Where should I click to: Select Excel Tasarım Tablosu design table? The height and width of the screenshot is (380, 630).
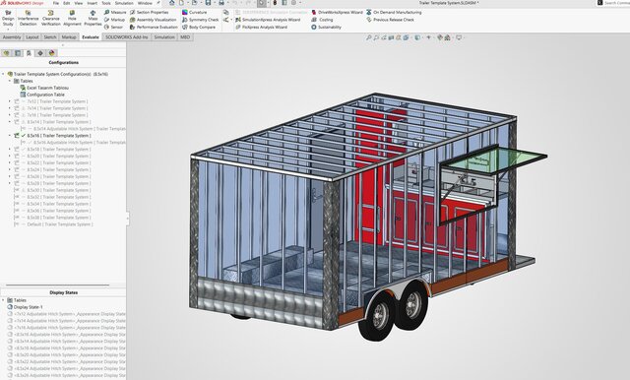click(x=44, y=88)
